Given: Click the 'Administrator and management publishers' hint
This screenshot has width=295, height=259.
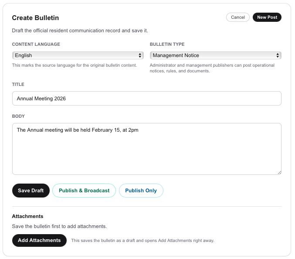Looking at the screenshot, I should [x=212, y=68].
